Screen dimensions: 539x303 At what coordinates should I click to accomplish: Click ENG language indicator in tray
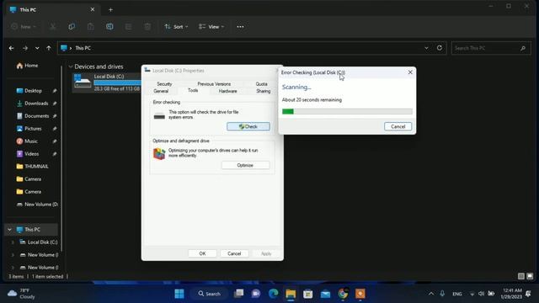[x=456, y=294]
